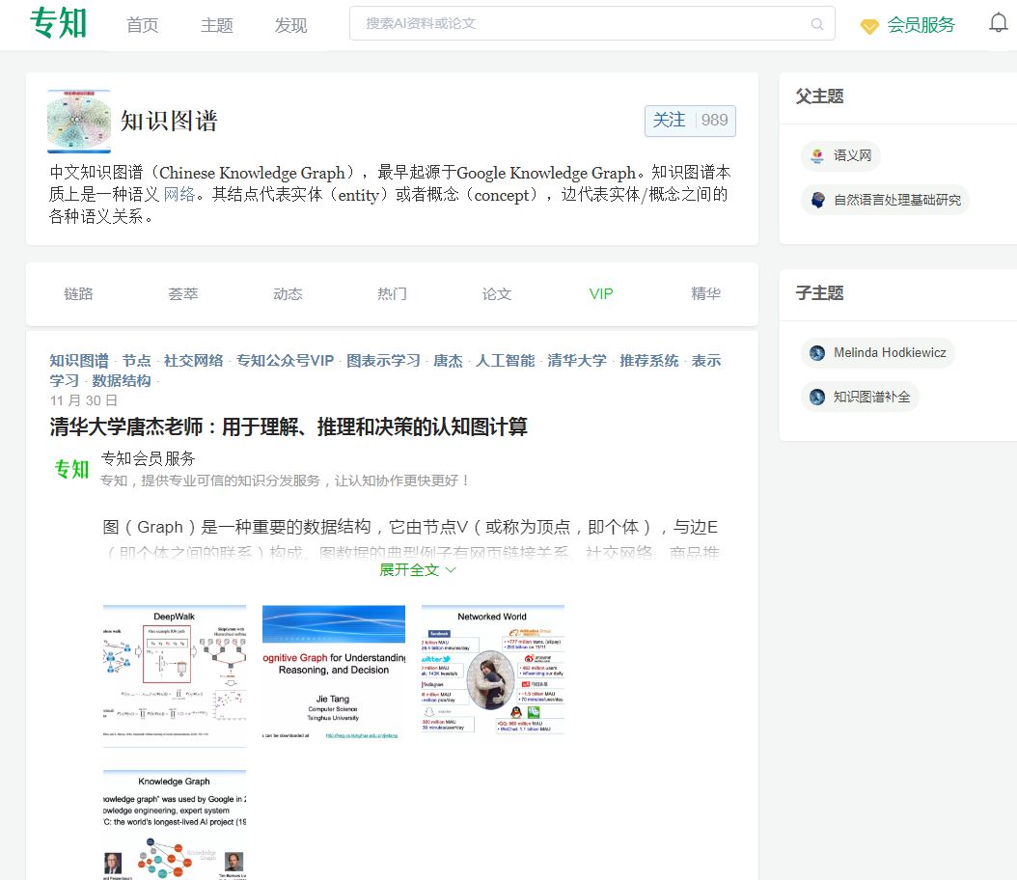
Task: Click the 清华大学 tag link
Action: coord(577,361)
